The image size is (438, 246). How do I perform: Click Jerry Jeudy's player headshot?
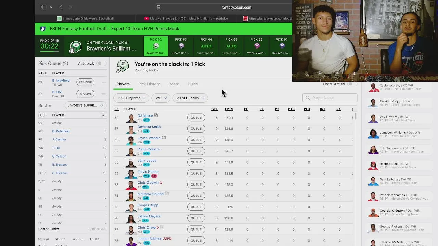131,163
